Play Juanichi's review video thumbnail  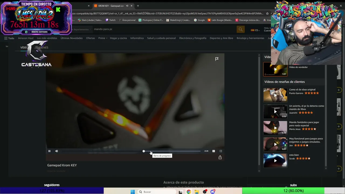tap(275, 112)
